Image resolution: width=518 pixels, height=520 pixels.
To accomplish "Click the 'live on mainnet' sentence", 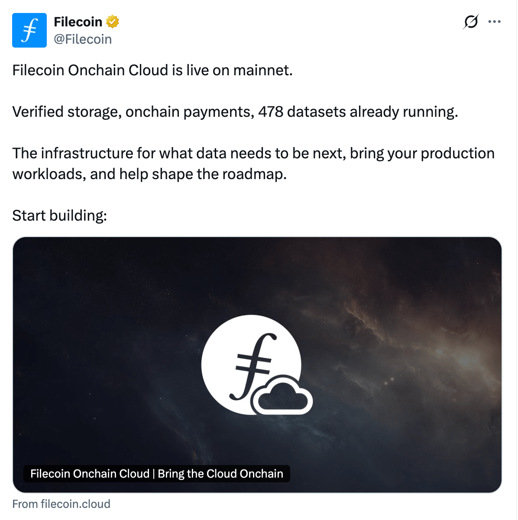I will coord(152,70).
